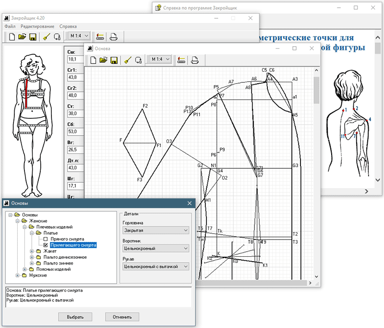Open the Горловина dropdown
The width and height of the screenshot is (384, 328).
coord(156,231)
